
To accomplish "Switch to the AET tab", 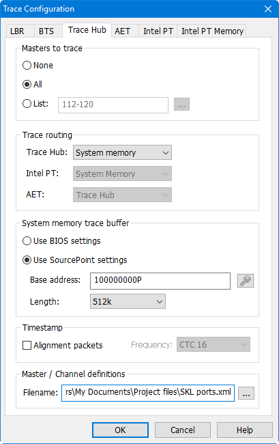I will pyautogui.click(x=122, y=31).
